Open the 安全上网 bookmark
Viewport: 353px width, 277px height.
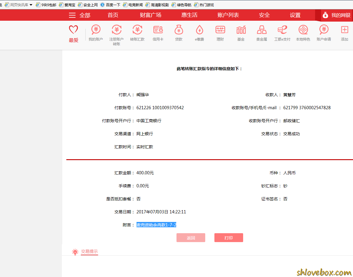pyautogui.click(x=88, y=5)
